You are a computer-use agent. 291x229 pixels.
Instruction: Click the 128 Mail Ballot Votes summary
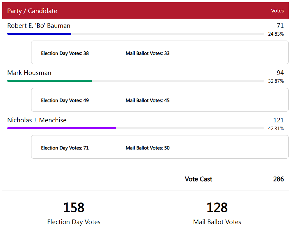point(217,208)
